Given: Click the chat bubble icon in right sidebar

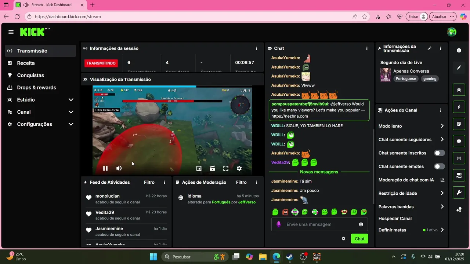Looking at the screenshot, I should tap(459, 141).
